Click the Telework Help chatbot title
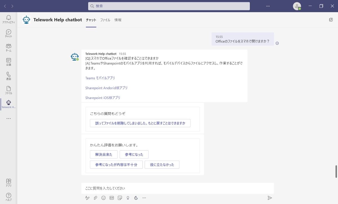The width and height of the screenshot is (338, 204). click(x=57, y=20)
